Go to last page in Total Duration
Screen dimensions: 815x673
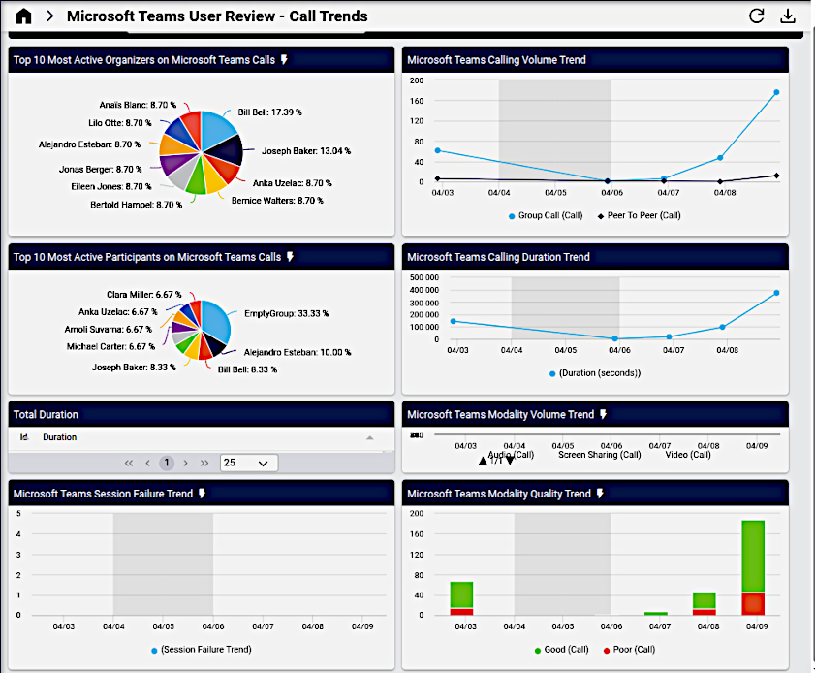(x=204, y=463)
